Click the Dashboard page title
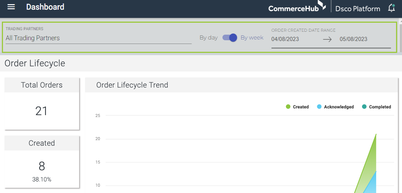 [x=45, y=7]
